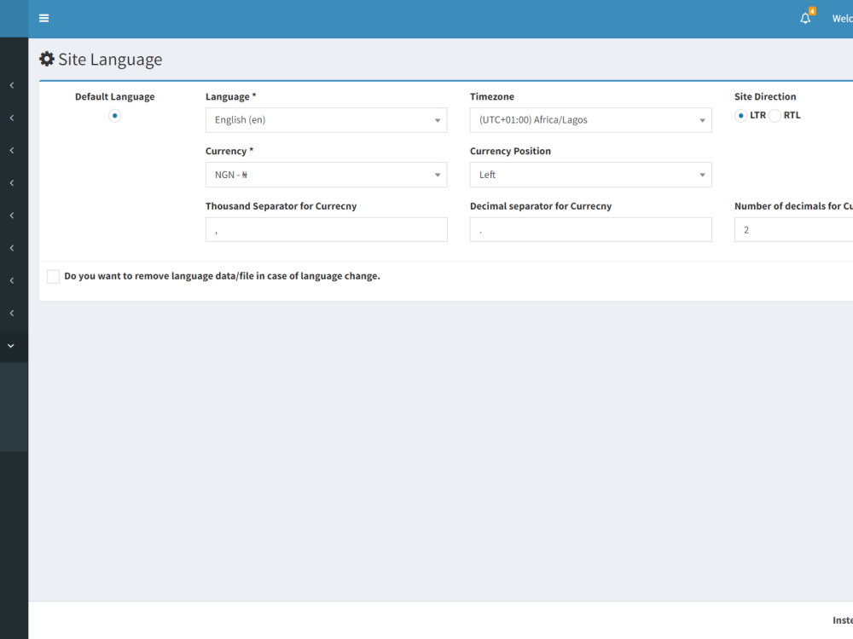Open the Currency dropdown showing NGN

point(327,175)
